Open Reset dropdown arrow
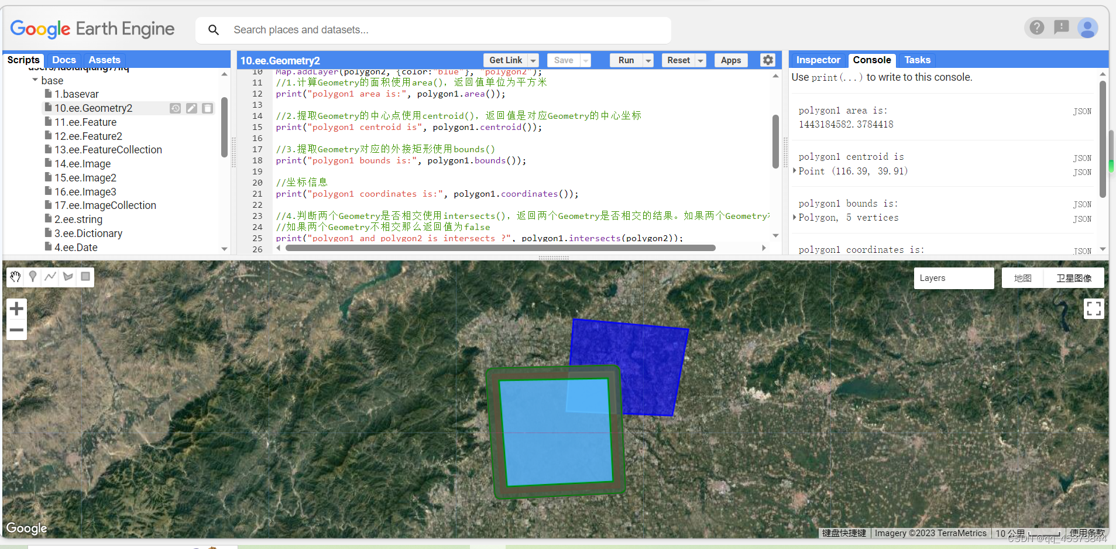The width and height of the screenshot is (1116, 549). point(700,60)
